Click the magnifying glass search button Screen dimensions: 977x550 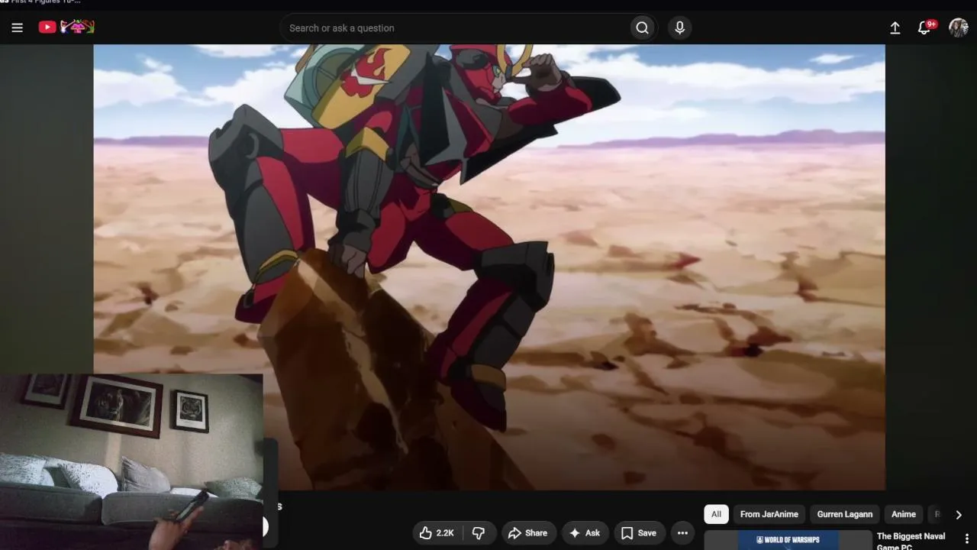point(643,28)
